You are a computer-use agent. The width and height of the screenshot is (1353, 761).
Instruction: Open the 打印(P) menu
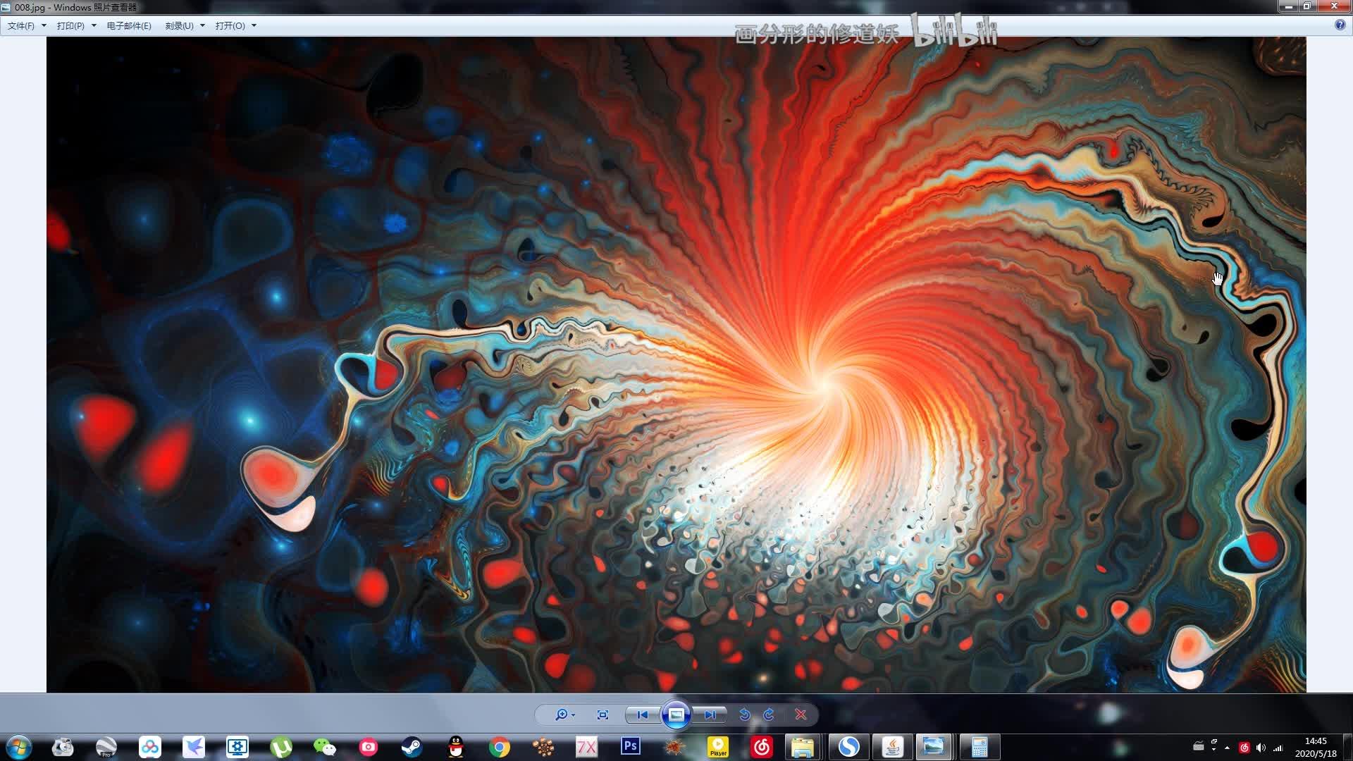coord(70,25)
